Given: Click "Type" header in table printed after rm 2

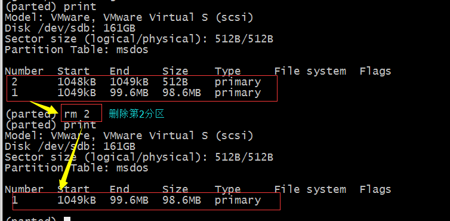Looking at the screenshot, I should 227,190.
